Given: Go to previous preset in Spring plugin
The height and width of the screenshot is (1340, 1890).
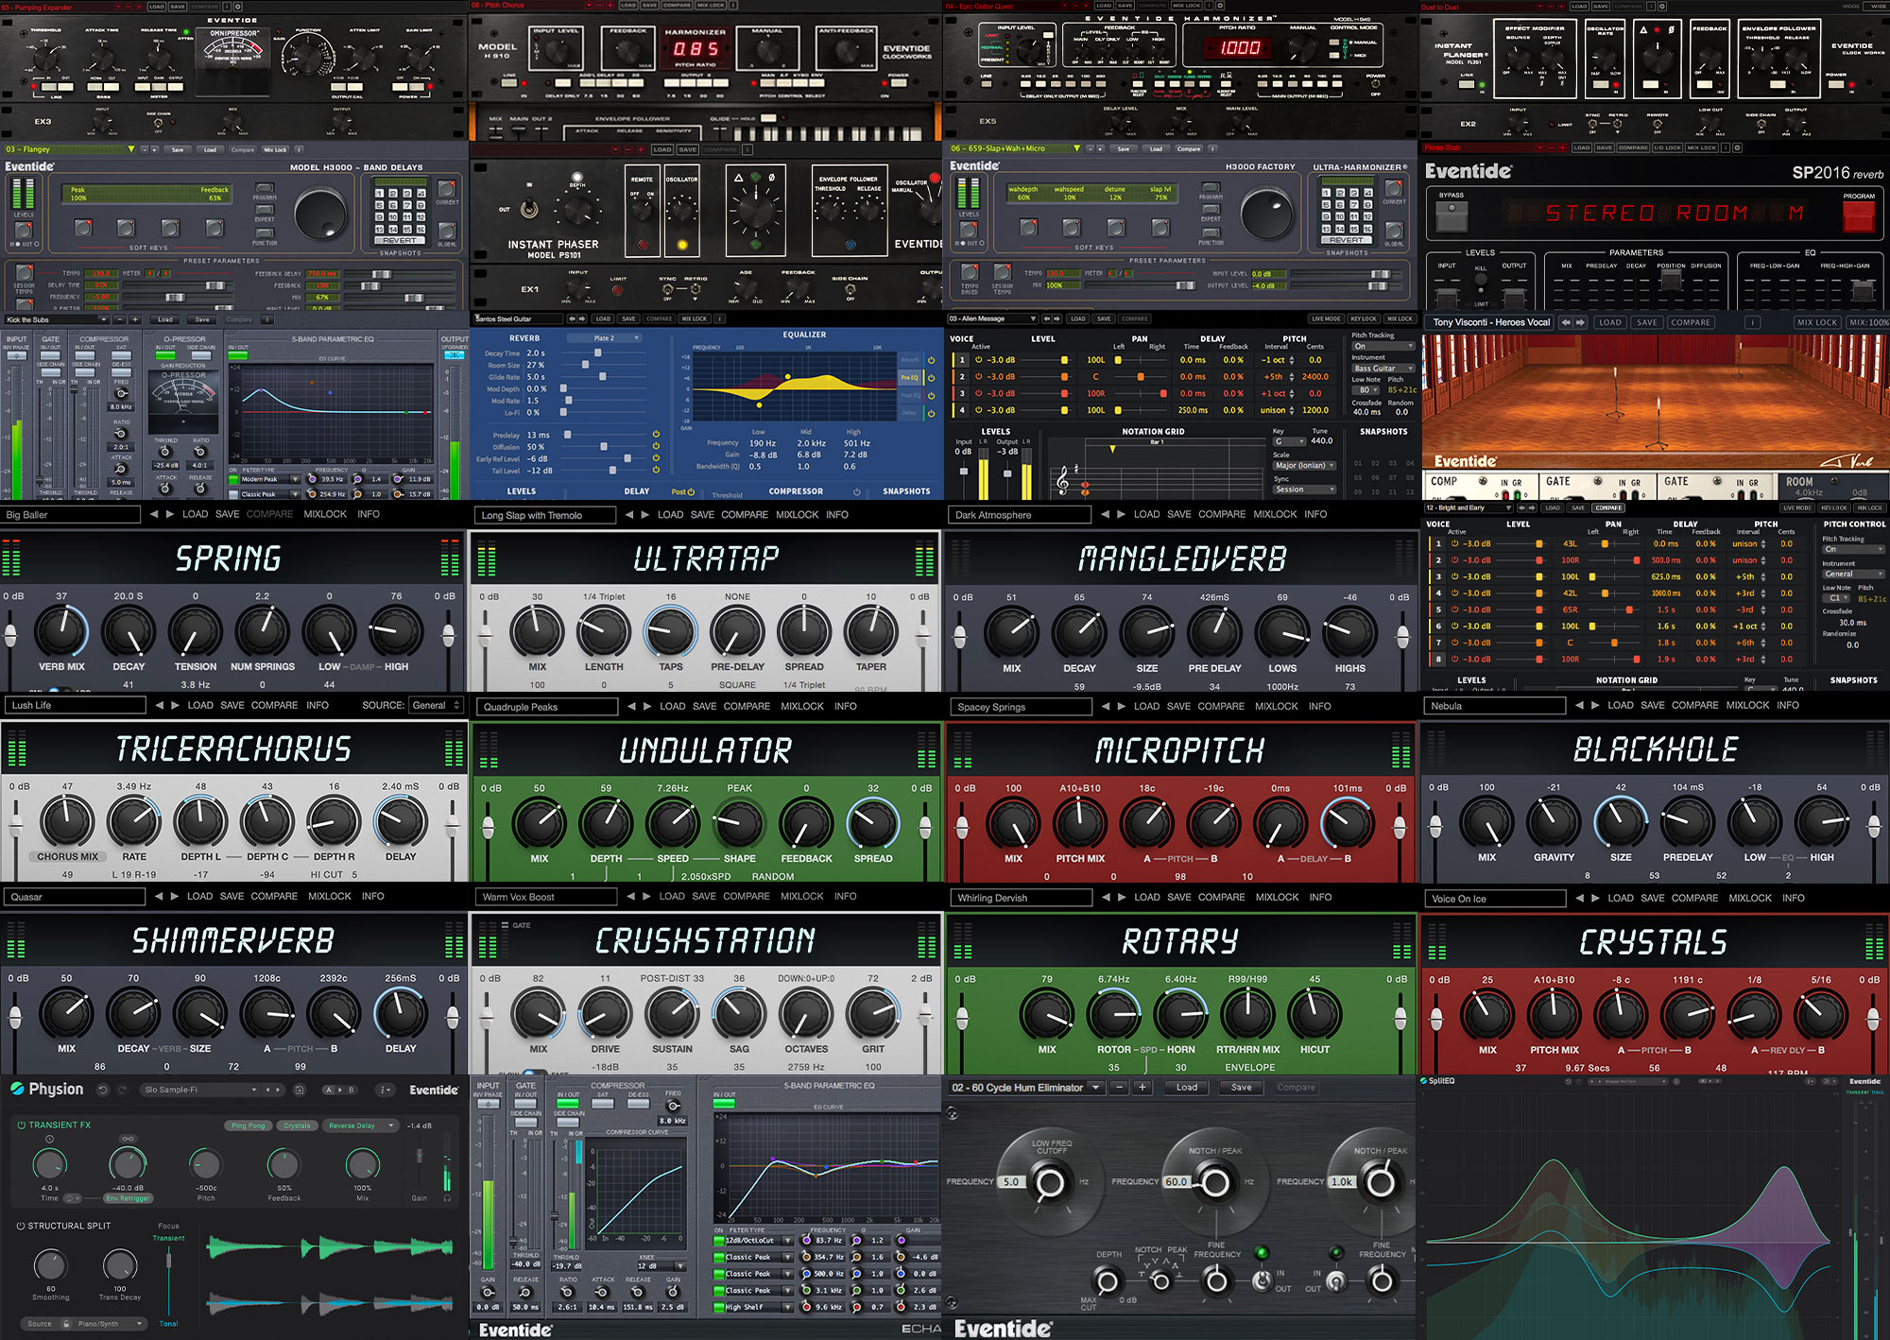Looking at the screenshot, I should (154, 514).
